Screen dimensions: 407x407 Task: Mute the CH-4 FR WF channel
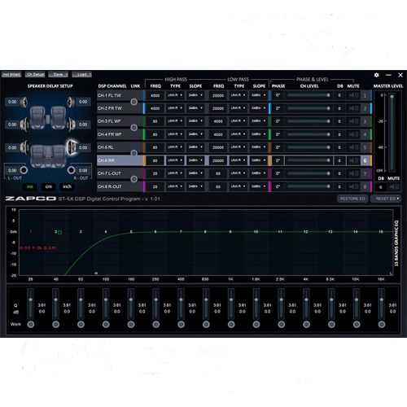354,134
